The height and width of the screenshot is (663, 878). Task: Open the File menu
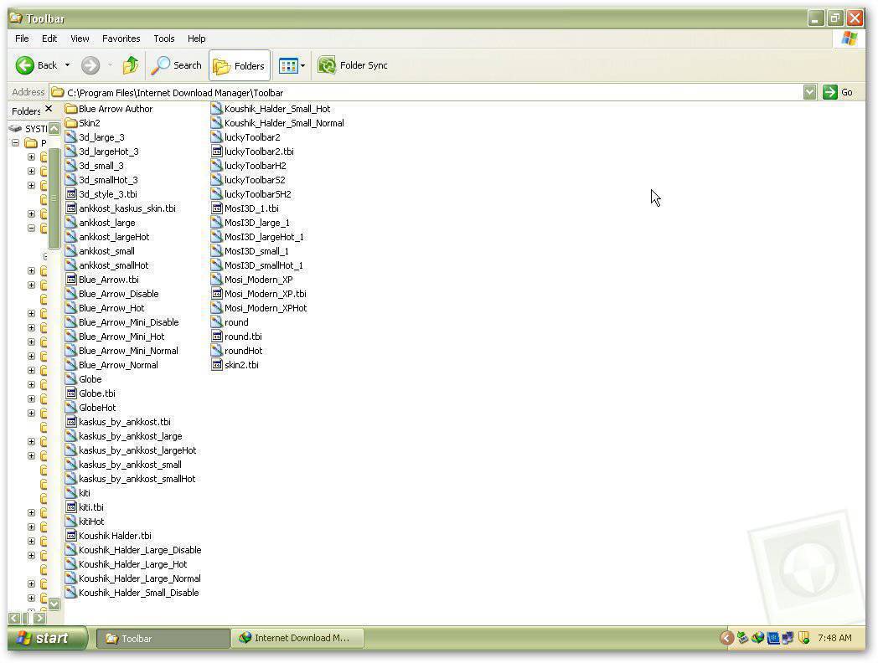click(x=22, y=39)
